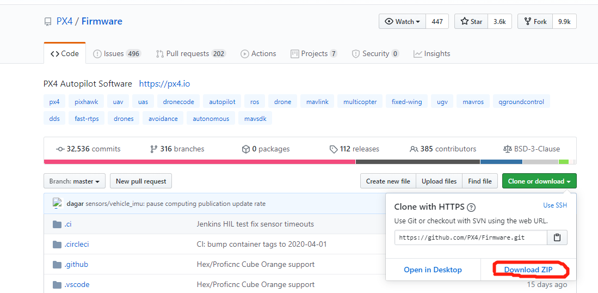Open the Actions tab
This screenshot has height=293, width=598.
coord(258,53)
